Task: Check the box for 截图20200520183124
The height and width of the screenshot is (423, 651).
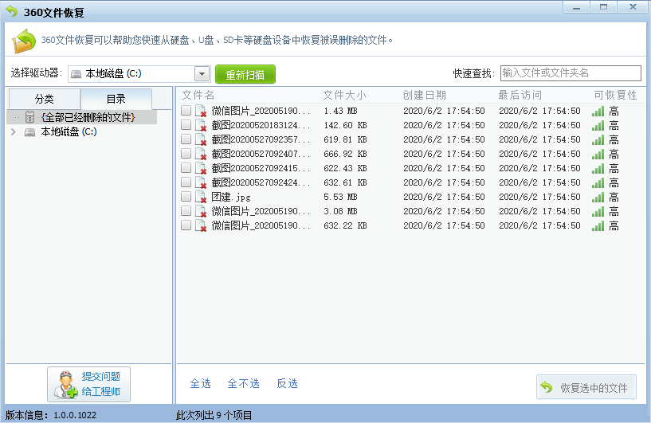Action: [186, 124]
